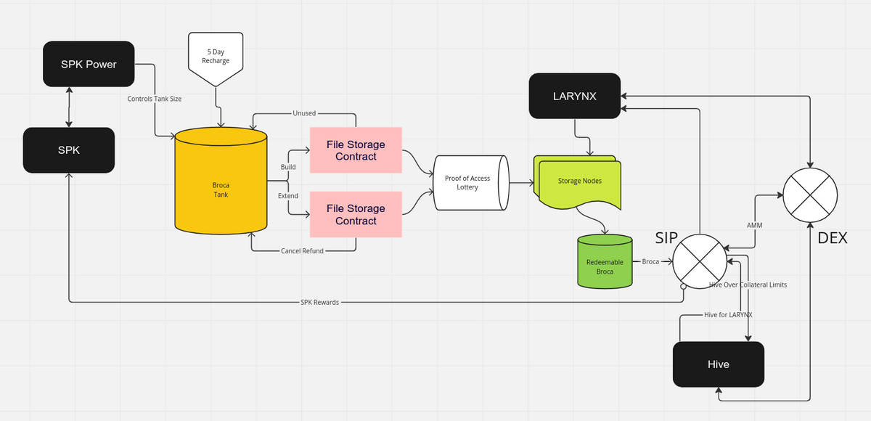Click the SPK Power node

click(x=89, y=64)
